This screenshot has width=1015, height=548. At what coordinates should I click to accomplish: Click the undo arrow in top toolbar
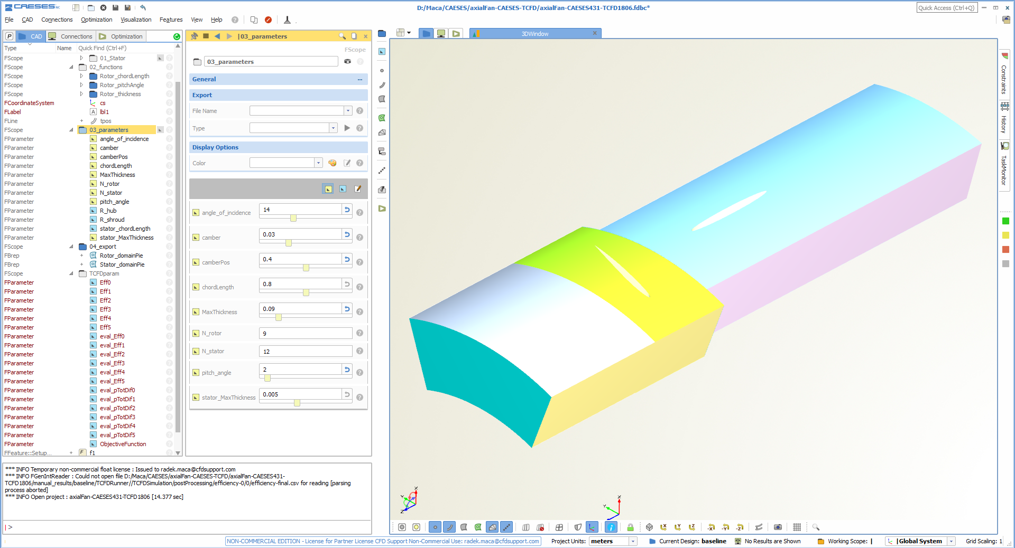[x=143, y=7]
